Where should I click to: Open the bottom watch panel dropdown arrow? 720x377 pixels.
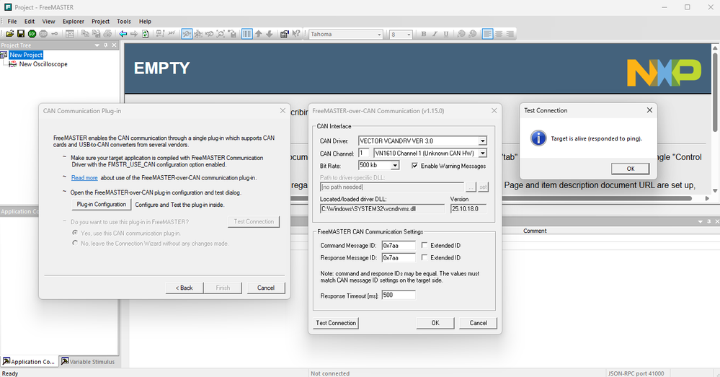[701, 221]
